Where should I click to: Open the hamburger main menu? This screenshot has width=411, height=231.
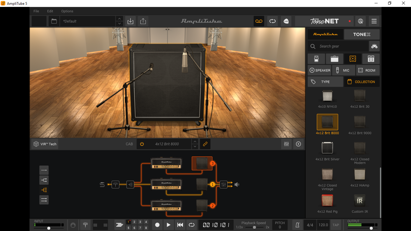374,21
